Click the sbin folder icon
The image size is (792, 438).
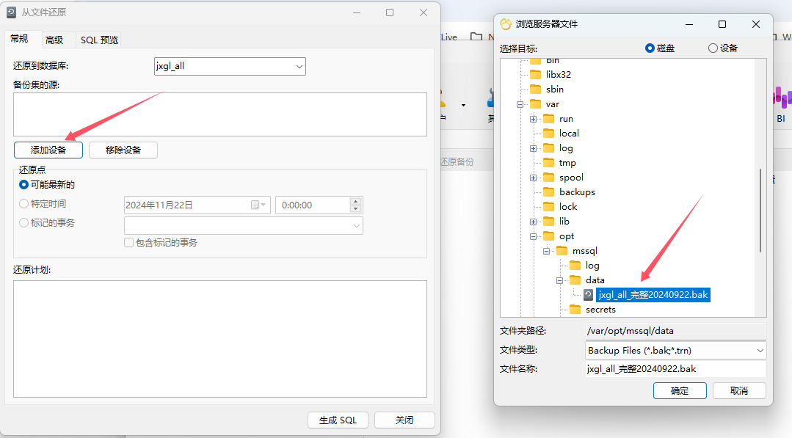click(535, 90)
